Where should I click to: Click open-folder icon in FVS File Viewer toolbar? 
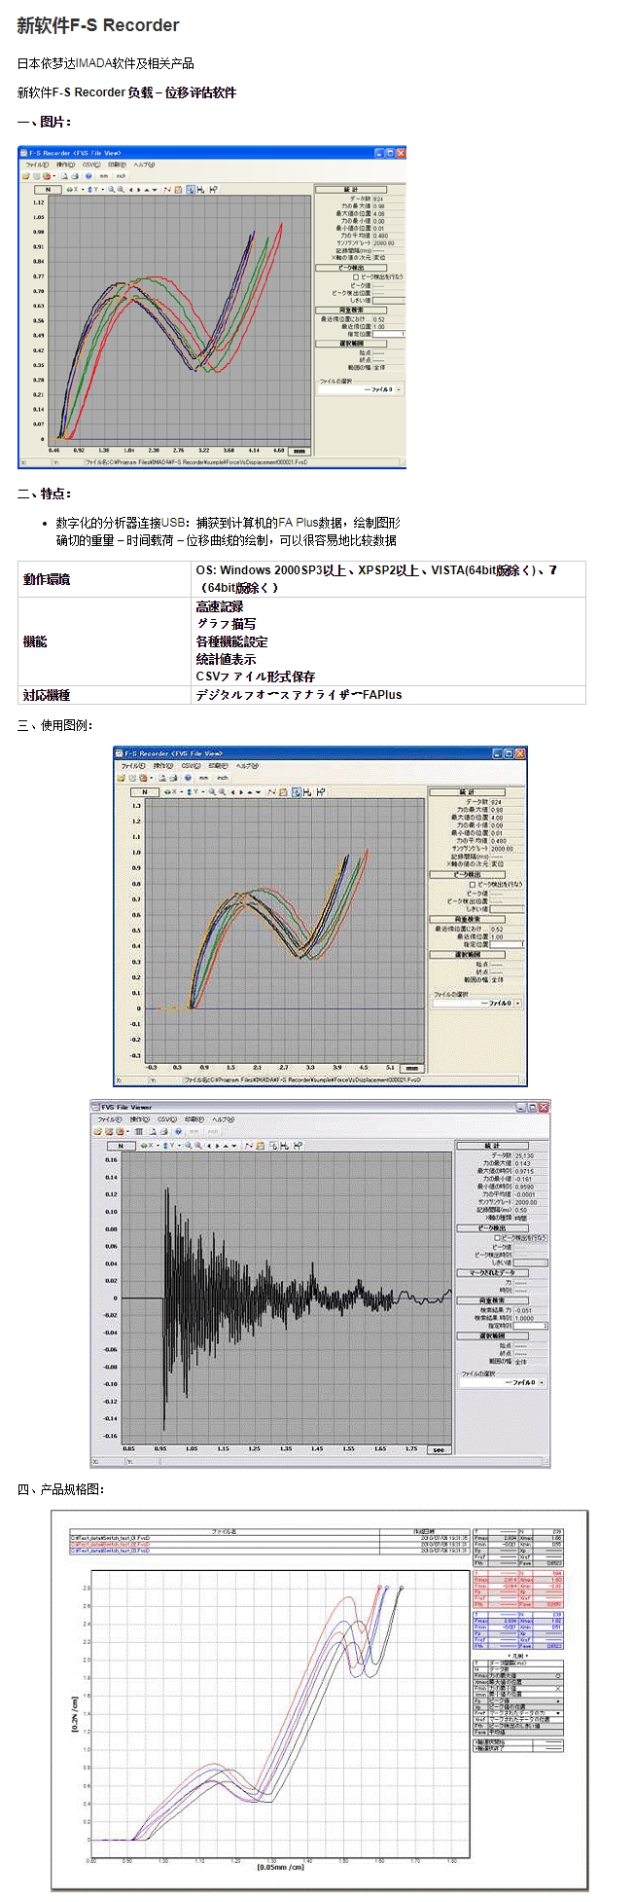[x=98, y=1132]
